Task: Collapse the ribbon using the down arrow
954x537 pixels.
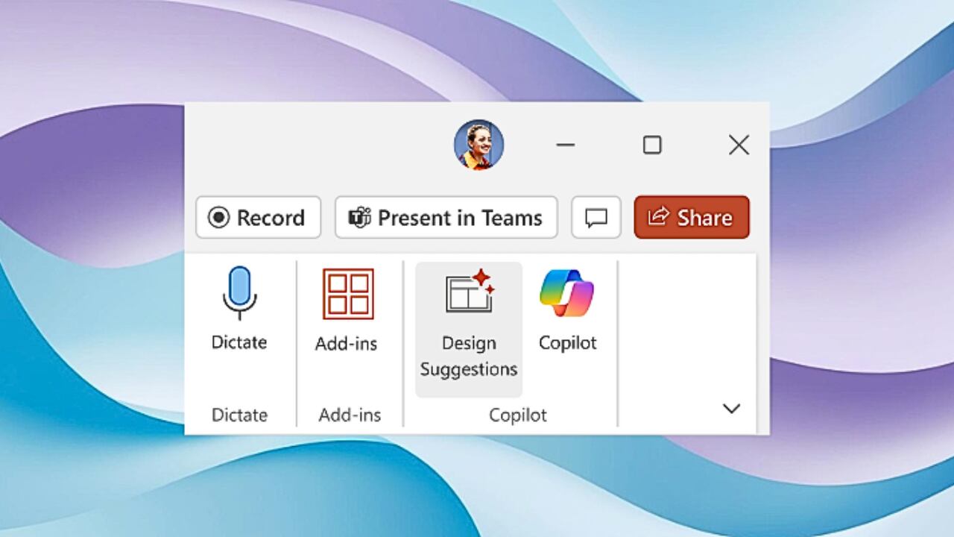Action: [x=731, y=409]
